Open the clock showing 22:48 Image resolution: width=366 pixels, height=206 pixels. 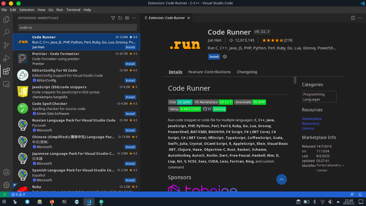pos(349,202)
